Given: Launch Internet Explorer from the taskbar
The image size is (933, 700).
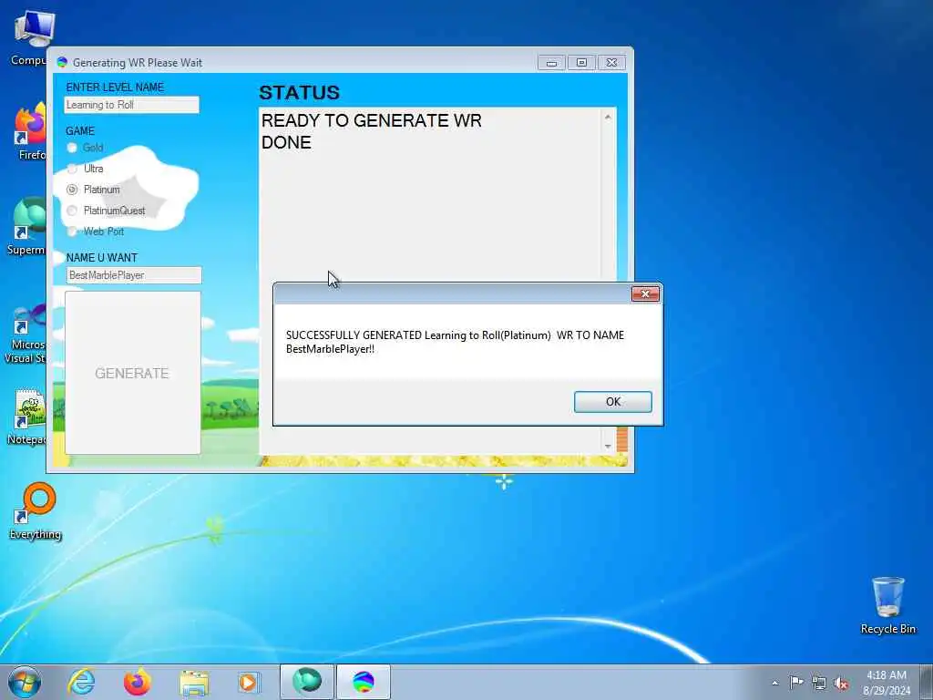Looking at the screenshot, I should pyautogui.click(x=81, y=682).
